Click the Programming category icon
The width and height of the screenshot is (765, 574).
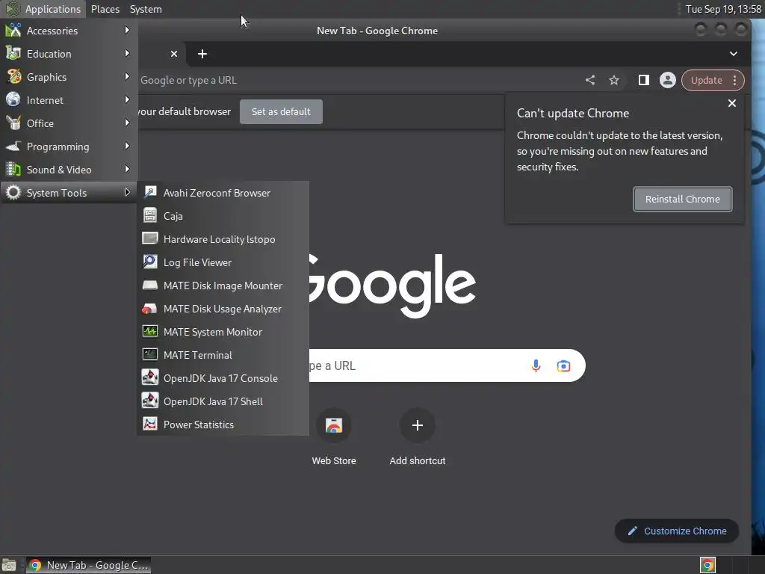[13, 146]
